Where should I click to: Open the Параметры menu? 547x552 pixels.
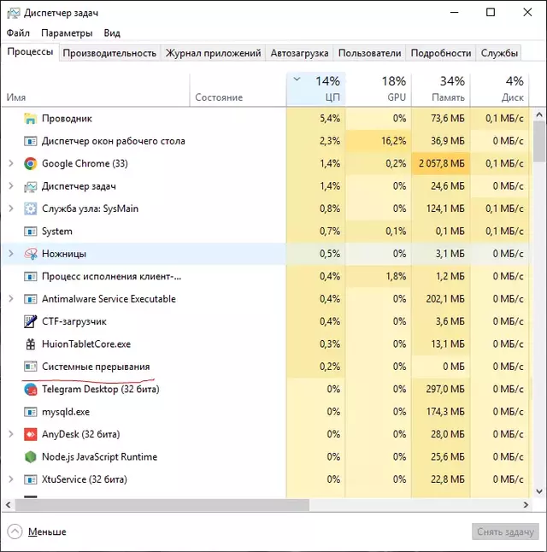coord(67,33)
